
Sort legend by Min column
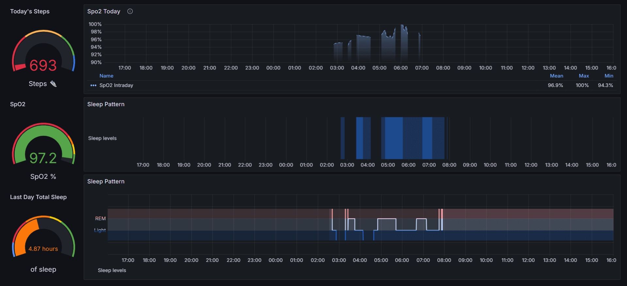pos(609,76)
